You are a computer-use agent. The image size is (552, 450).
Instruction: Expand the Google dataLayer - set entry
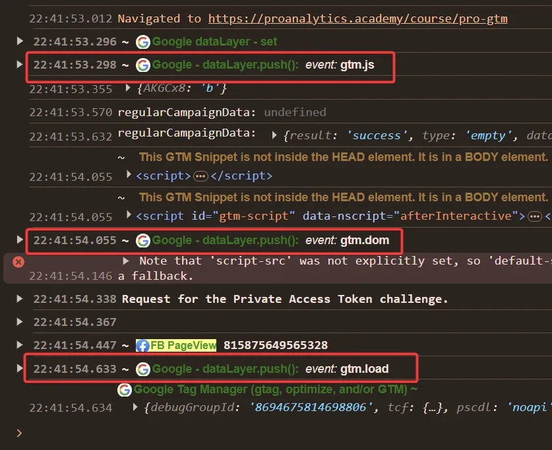(x=20, y=41)
